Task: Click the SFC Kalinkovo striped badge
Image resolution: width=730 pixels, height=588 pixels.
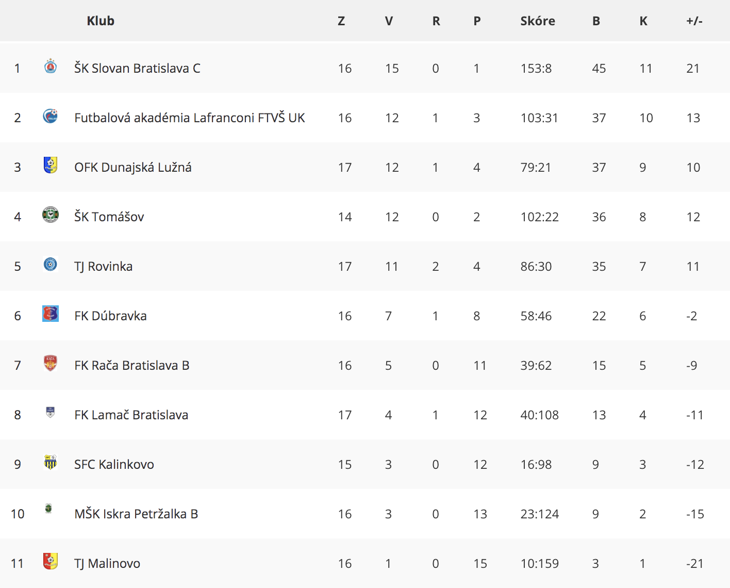Action: (51, 462)
